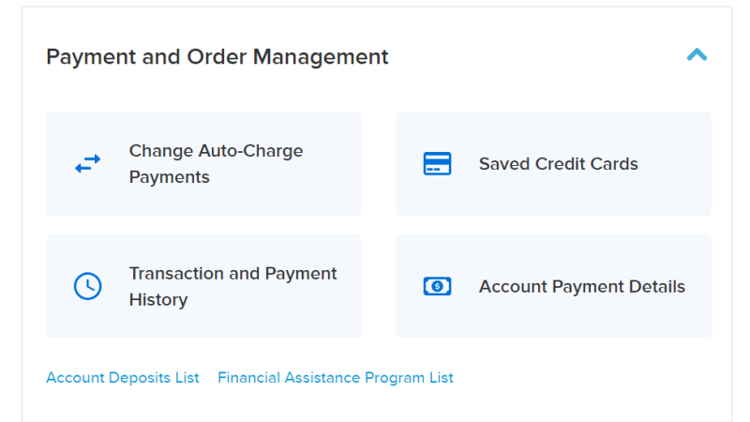
Task: Follow the Account Deposits List link
Action: point(123,378)
